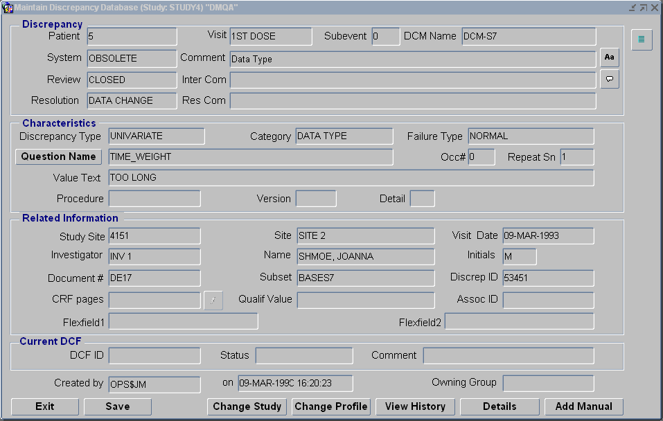Switch profiles via Change Profile

click(x=330, y=406)
